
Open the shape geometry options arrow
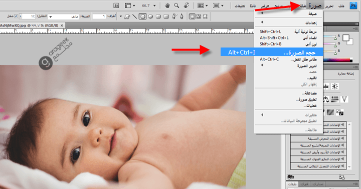tap(121, 16)
